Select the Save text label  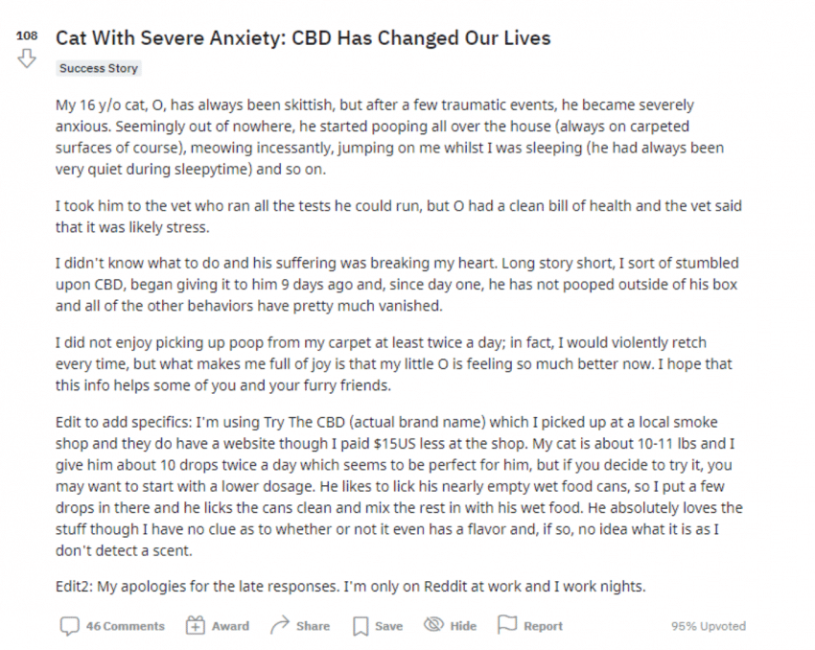388,626
